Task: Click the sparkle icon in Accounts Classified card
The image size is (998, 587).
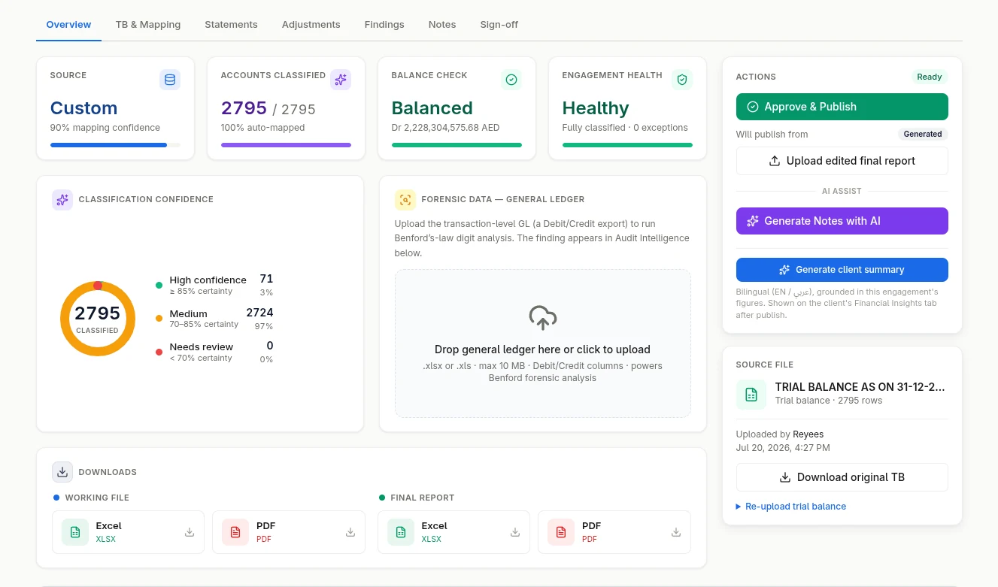Action: pos(341,80)
